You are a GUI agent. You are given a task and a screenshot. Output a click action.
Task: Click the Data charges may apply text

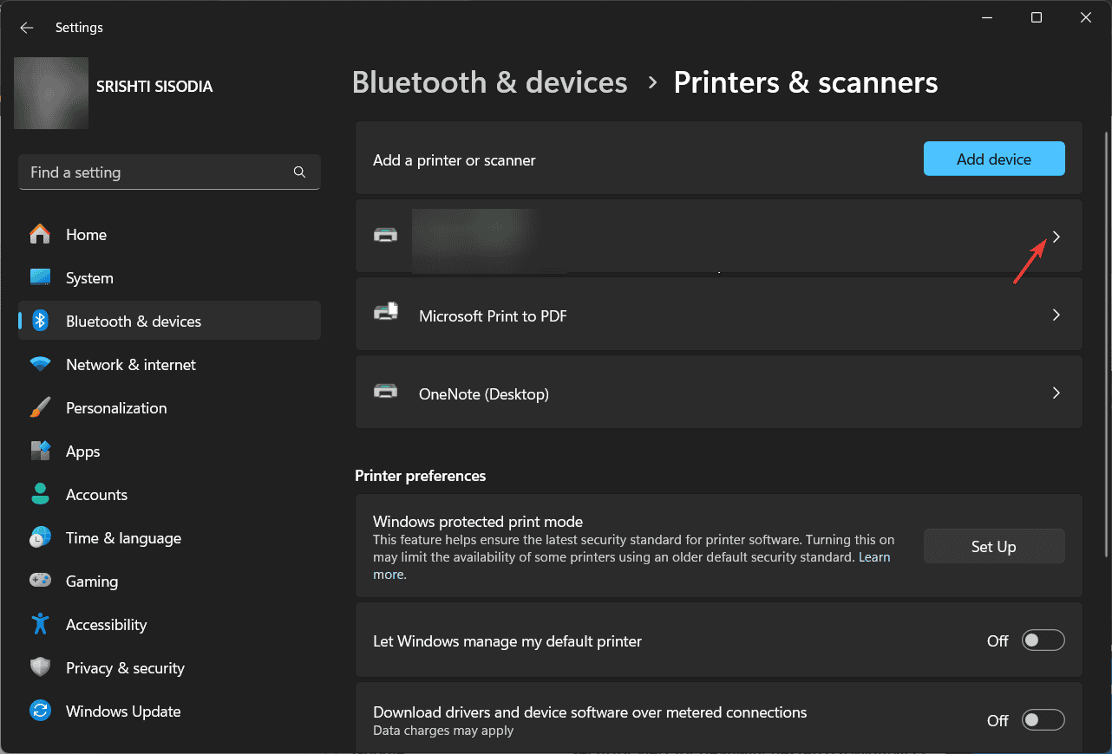point(443,731)
